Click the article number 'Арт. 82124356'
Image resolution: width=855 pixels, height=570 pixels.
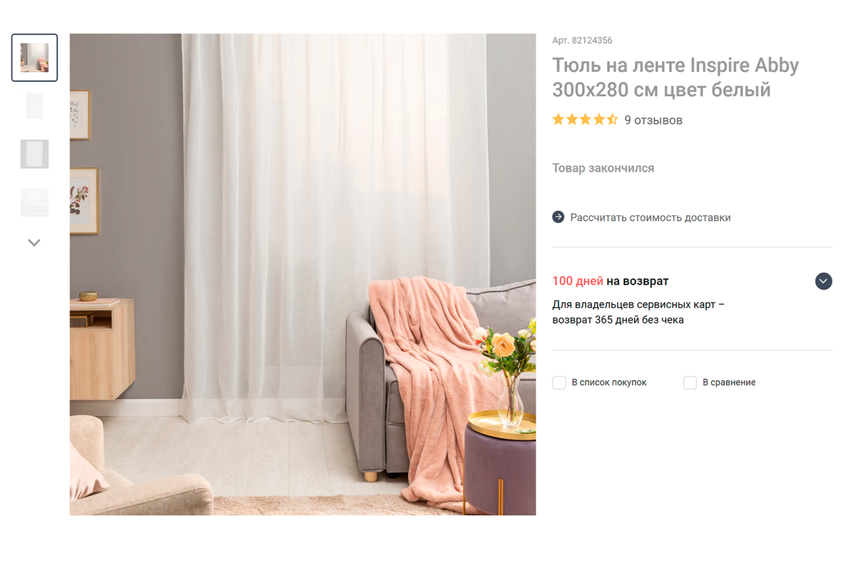582,41
